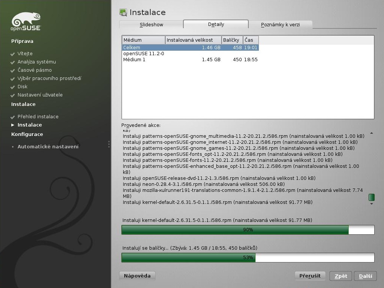Screen dimensions: 384x288
Task: Click the green scrollbar thumb of the action log
Action: (x=372, y=197)
